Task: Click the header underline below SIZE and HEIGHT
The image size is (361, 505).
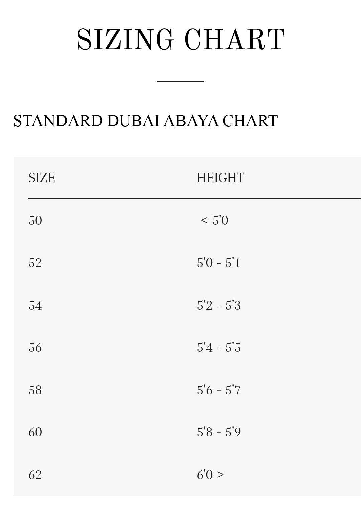Action: (x=194, y=199)
